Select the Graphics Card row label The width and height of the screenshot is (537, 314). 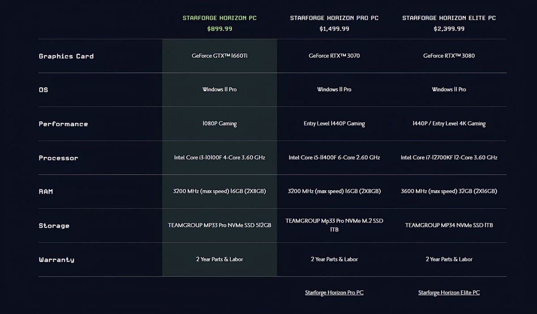(x=66, y=56)
